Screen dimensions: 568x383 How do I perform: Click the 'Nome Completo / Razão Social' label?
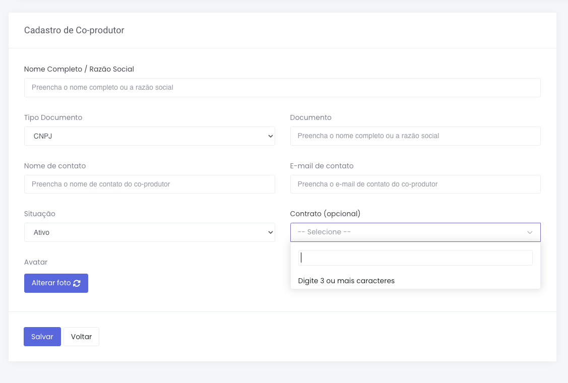(79, 69)
